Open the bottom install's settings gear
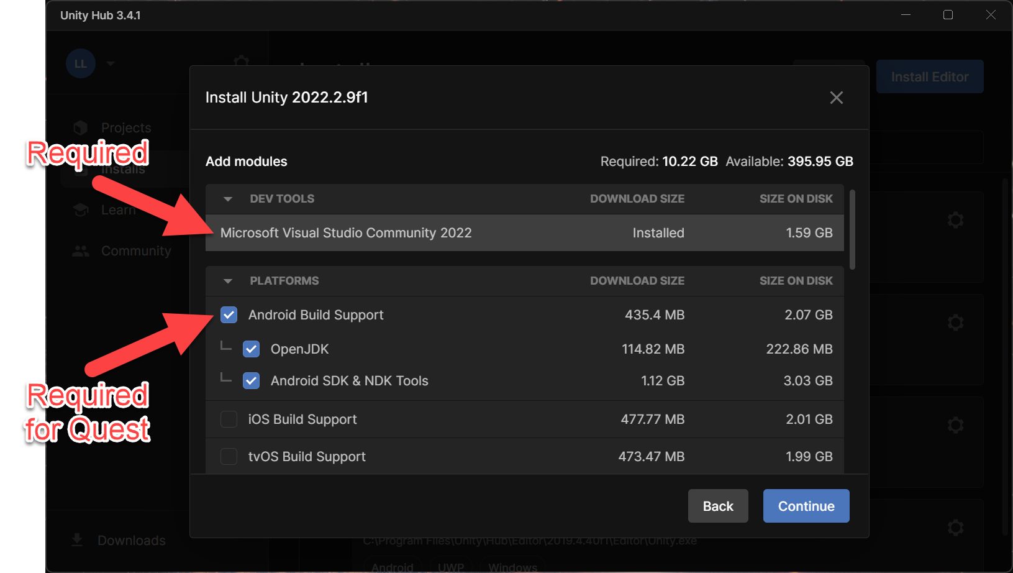1013x573 pixels. 955,528
